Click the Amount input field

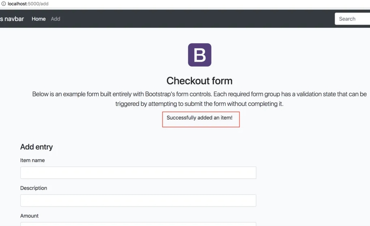[138, 224]
